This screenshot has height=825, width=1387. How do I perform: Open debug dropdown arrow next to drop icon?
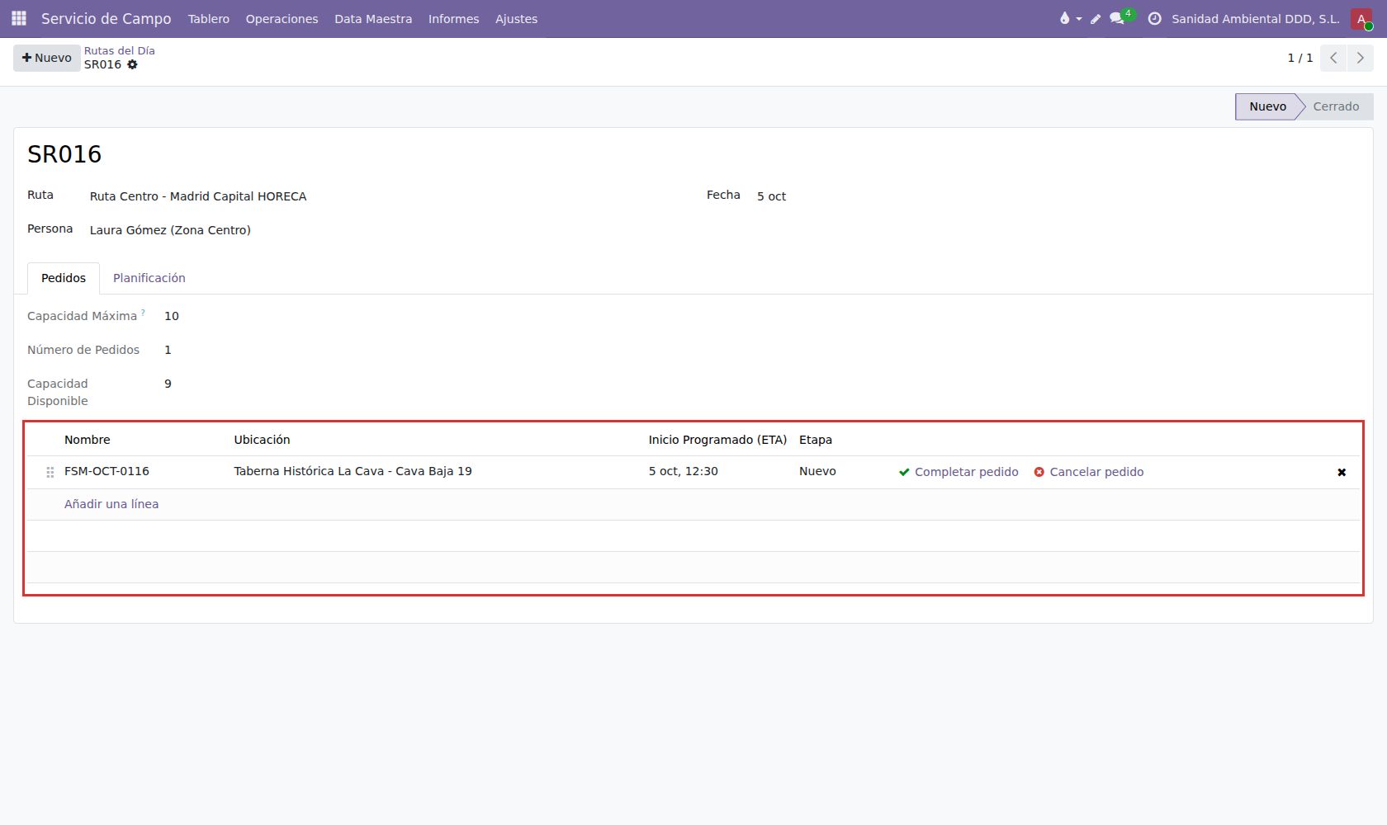tap(1079, 19)
